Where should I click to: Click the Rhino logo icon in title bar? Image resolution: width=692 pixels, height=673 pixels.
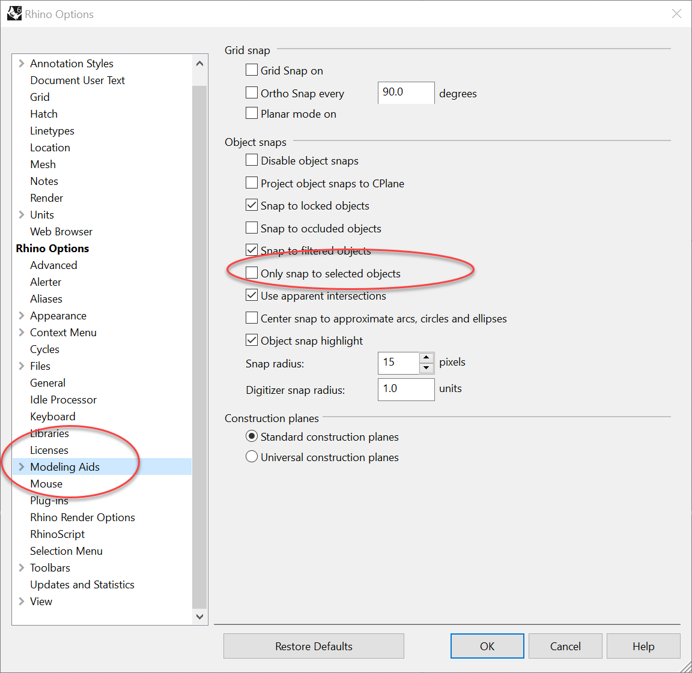point(14,13)
